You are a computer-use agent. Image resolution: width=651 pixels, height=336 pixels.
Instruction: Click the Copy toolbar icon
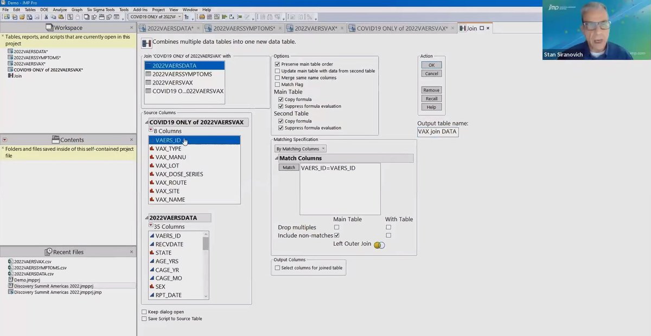pyautogui.click(x=54, y=17)
